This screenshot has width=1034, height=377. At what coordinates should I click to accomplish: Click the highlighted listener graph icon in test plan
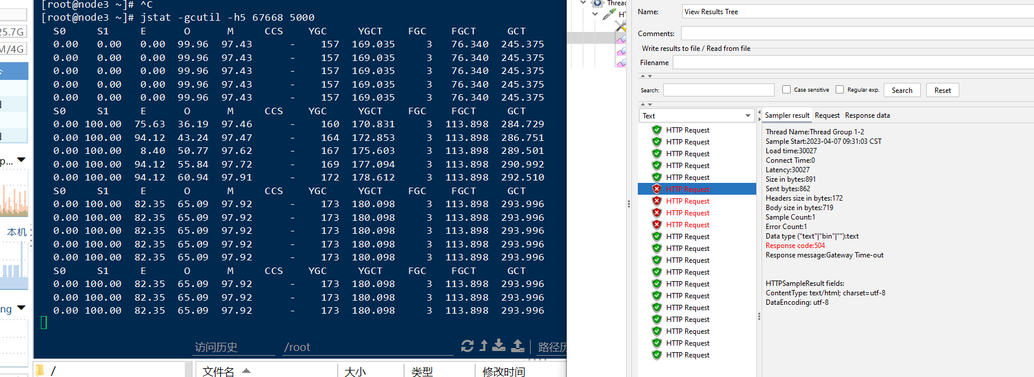tap(621, 39)
